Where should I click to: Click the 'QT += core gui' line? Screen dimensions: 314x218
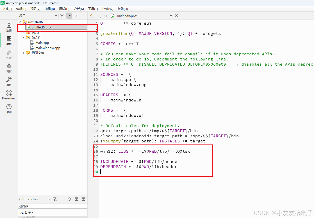126,23
